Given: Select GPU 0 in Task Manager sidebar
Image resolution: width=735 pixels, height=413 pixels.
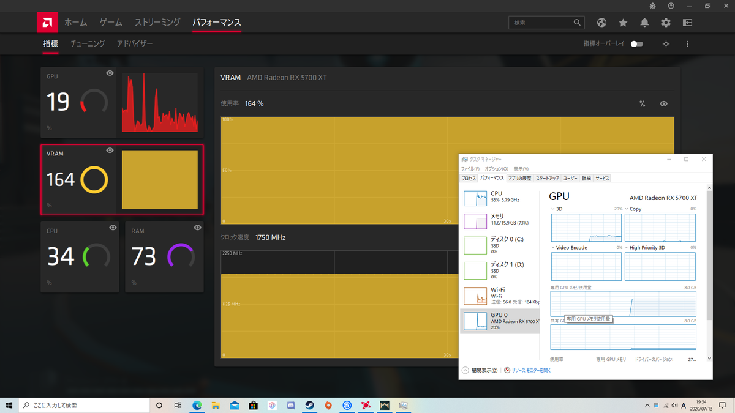Looking at the screenshot, I should [x=500, y=321].
